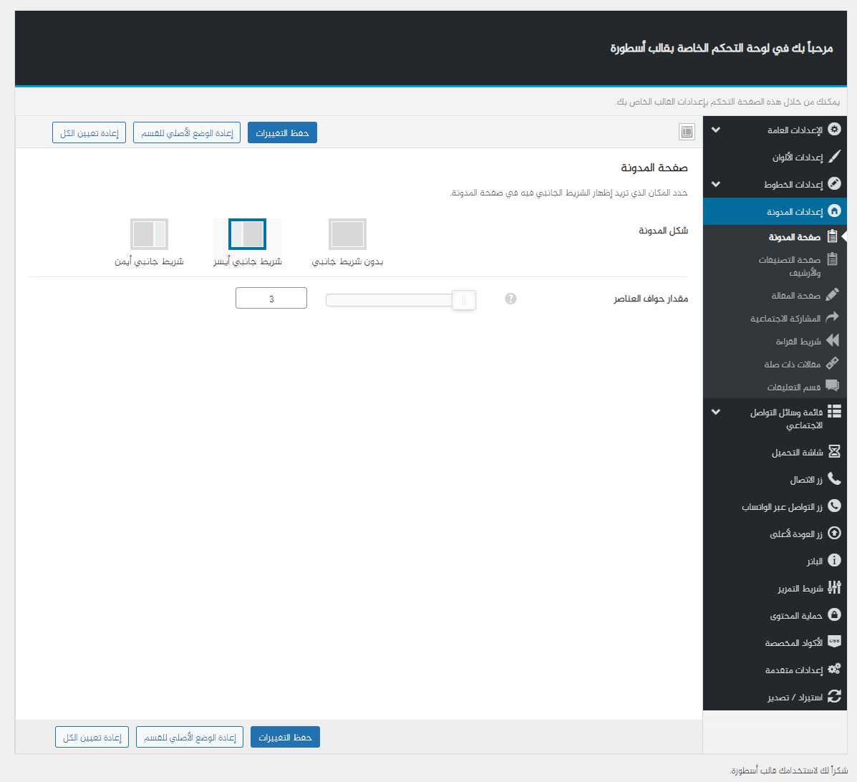The image size is (857, 782).
Task: Click the call button phone icon
Action: (x=834, y=479)
